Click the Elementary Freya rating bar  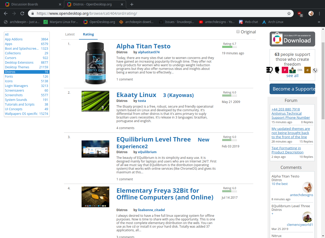tap(229, 191)
